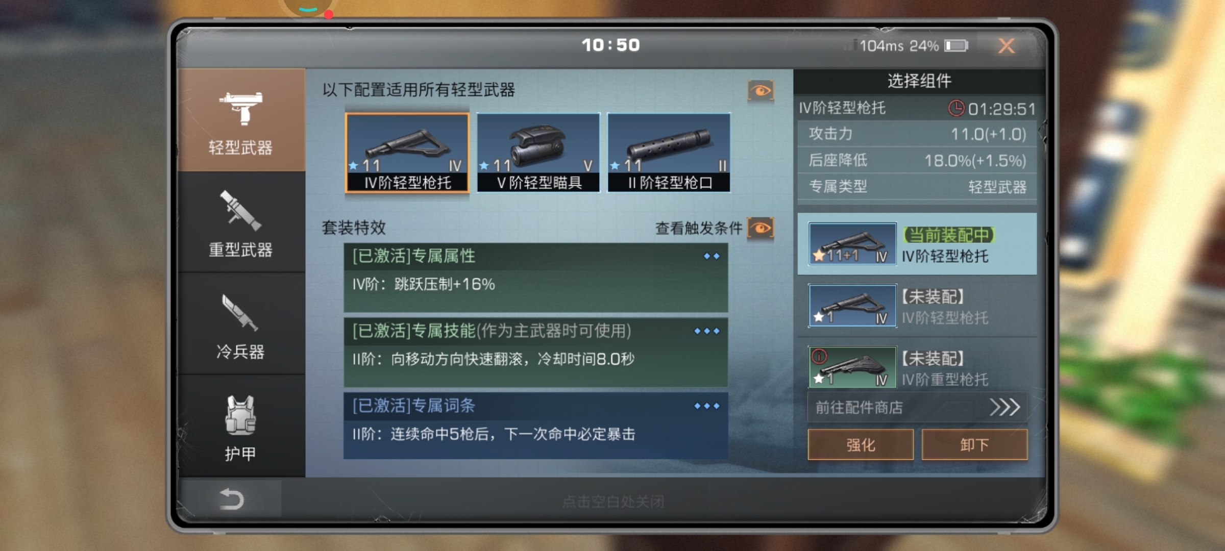Toggle the eye icon beside configuration header
This screenshot has width=1225, height=551.
coord(761,91)
